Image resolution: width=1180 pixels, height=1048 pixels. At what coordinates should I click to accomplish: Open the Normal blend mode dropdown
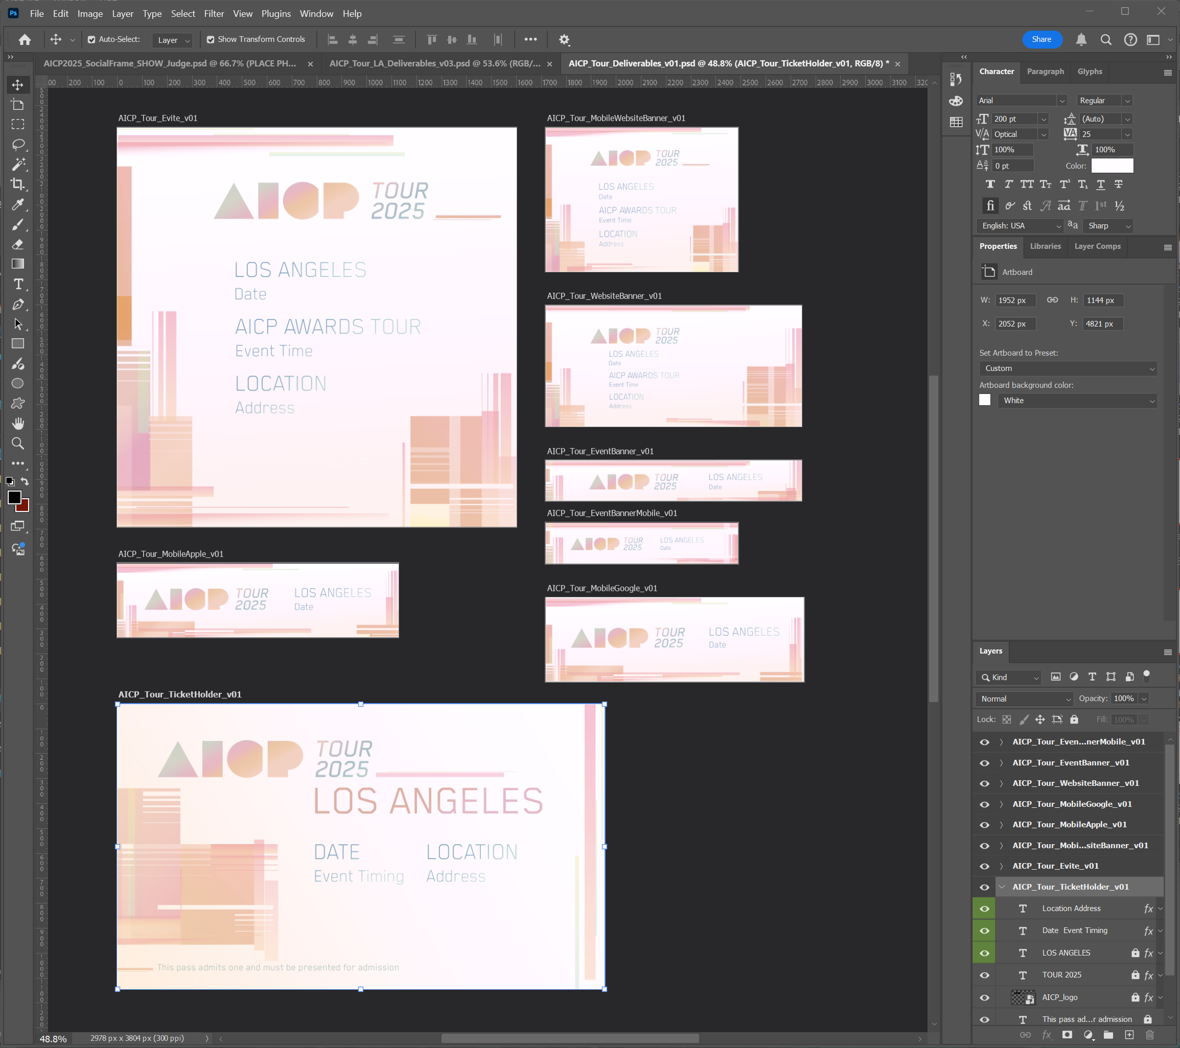pyautogui.click(x=1024, y=699)
